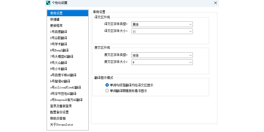Show 关于Xtranslator information
The height and width of the screenshot is (132, 264).
[62, 125]
